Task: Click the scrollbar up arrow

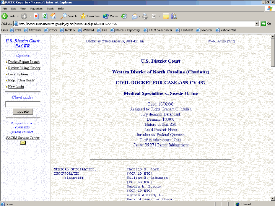Action: point(273,36)
